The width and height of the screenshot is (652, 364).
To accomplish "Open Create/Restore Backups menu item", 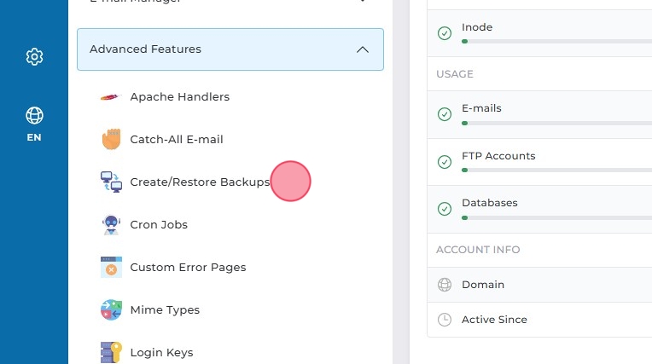I will (200, 182).
